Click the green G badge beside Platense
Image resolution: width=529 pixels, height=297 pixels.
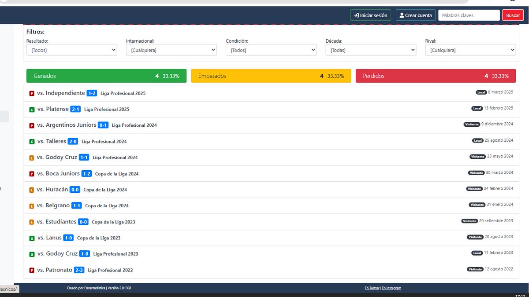[32, 110]
